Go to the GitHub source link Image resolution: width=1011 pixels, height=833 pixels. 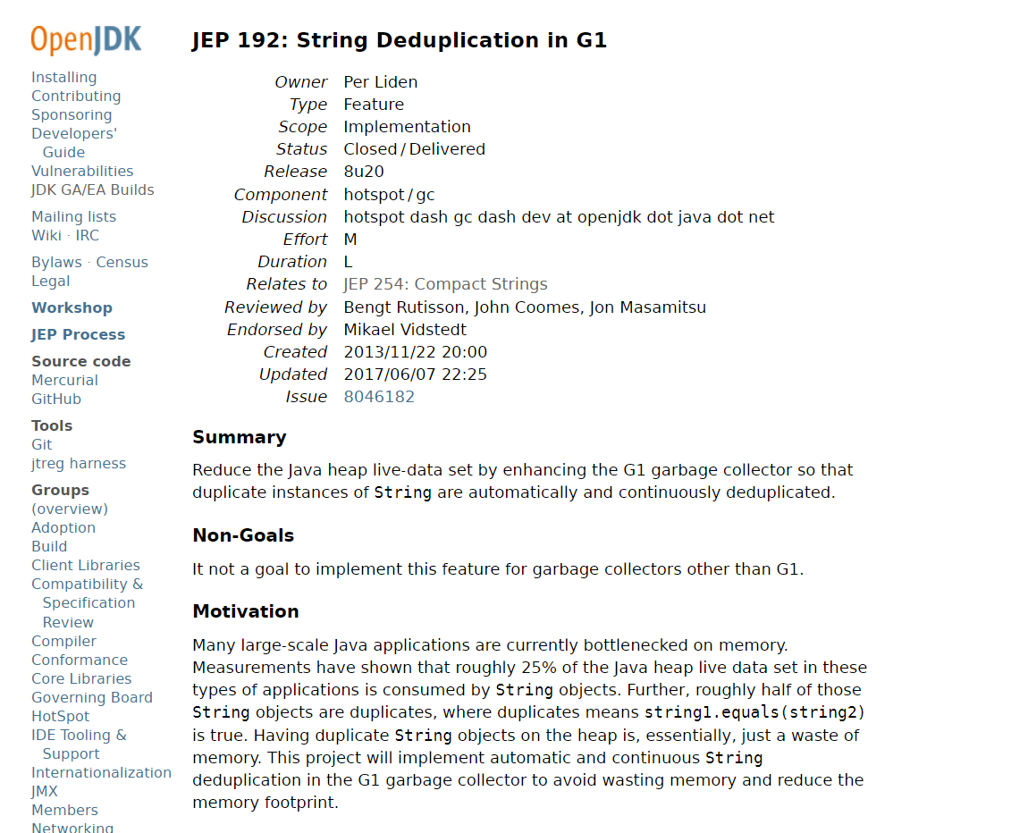[56, 400]
